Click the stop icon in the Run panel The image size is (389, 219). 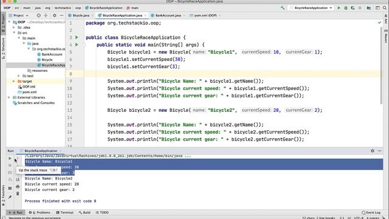click(x=10, y=165)
